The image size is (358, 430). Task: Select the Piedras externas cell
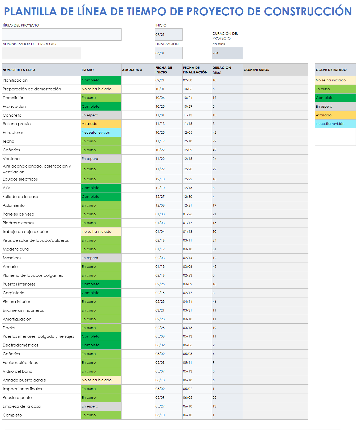coord(41,223)
